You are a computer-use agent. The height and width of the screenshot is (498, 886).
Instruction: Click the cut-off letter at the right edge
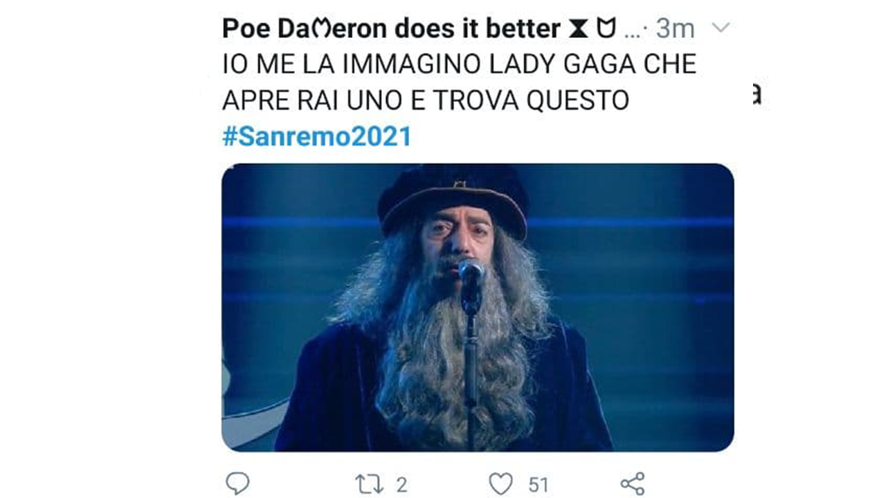pyautogui.click(x=757, y=95)
